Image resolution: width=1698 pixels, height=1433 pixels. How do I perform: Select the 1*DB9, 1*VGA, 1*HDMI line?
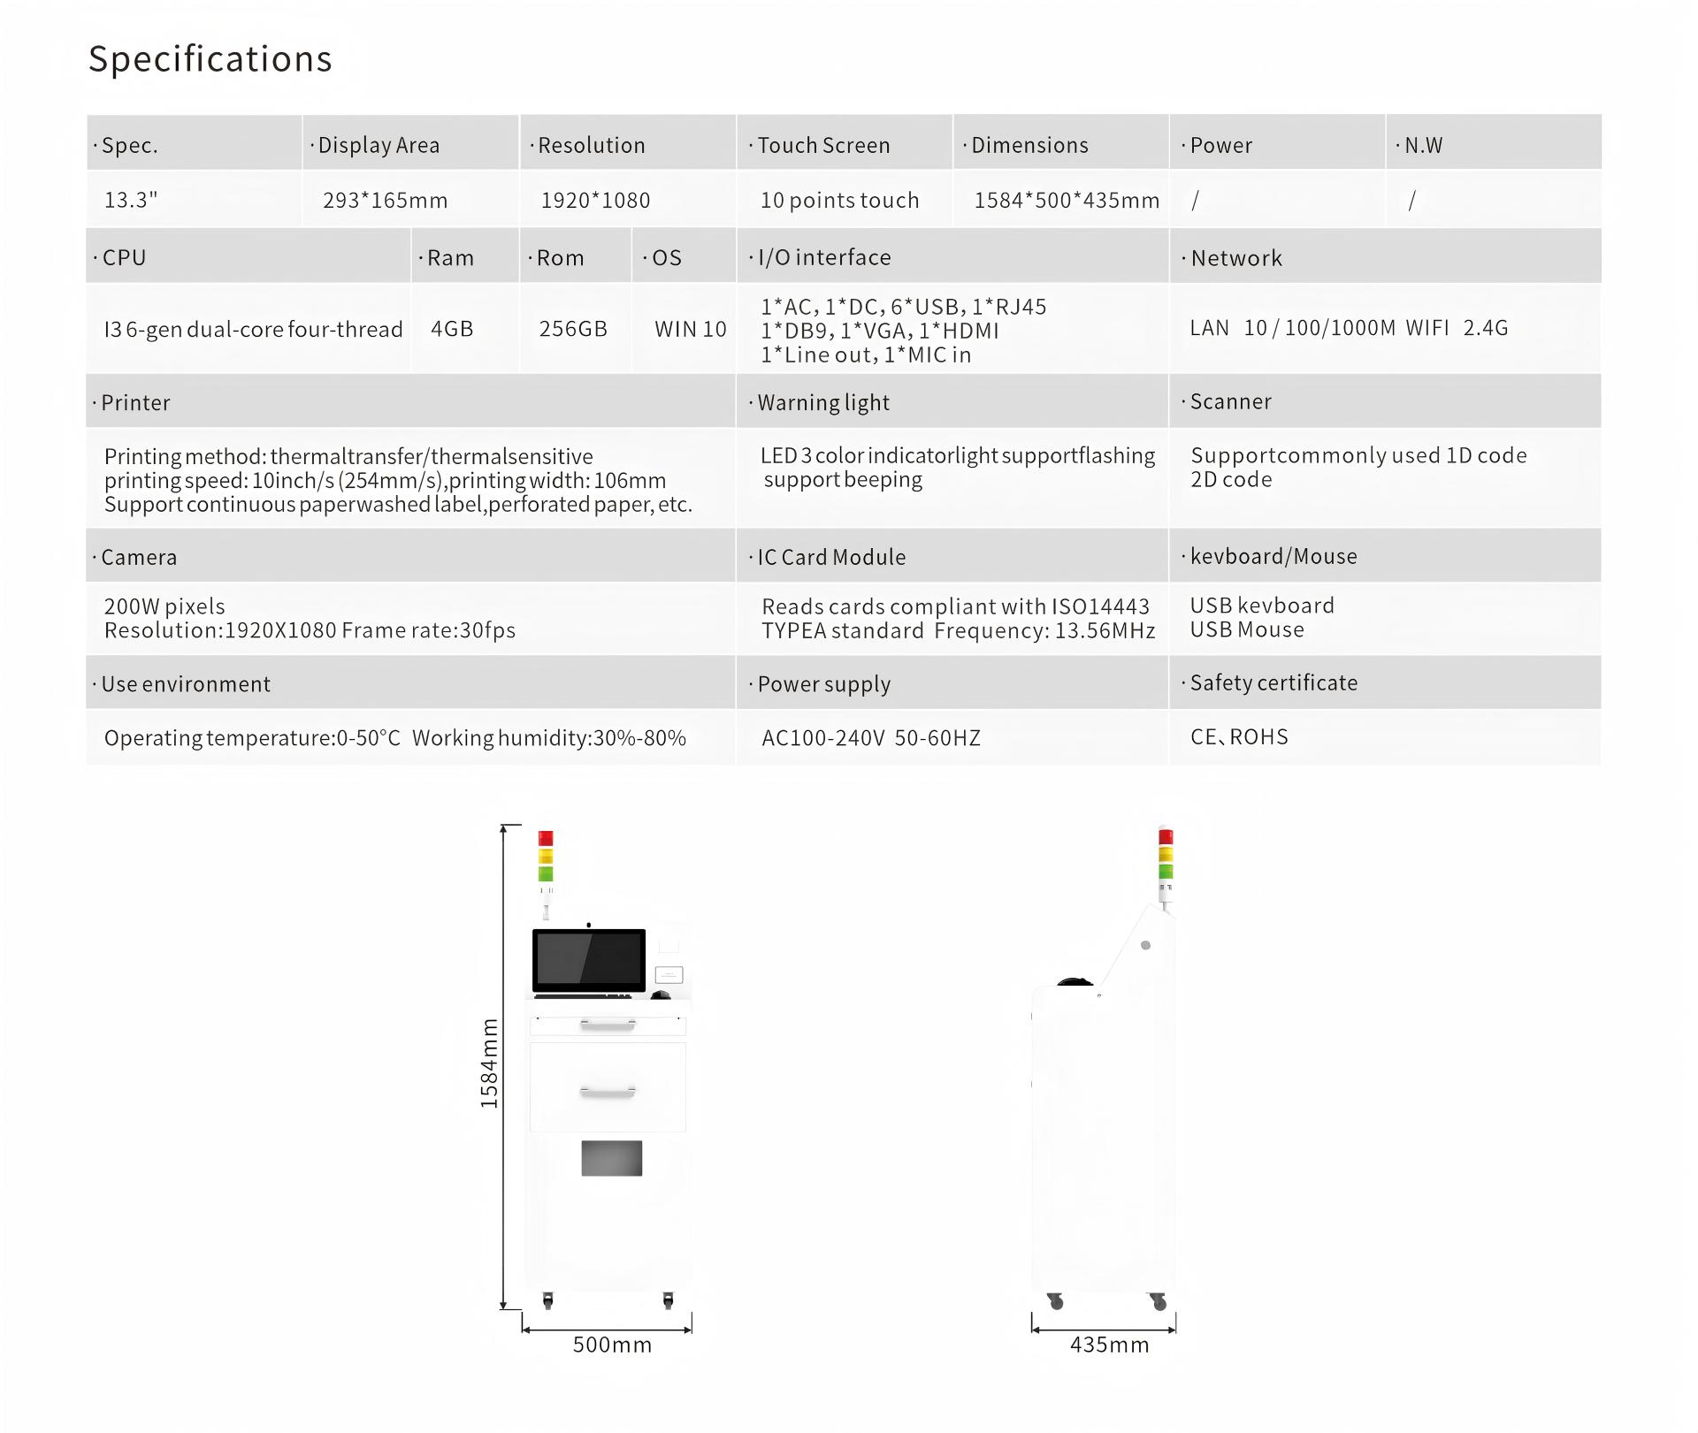880,331
